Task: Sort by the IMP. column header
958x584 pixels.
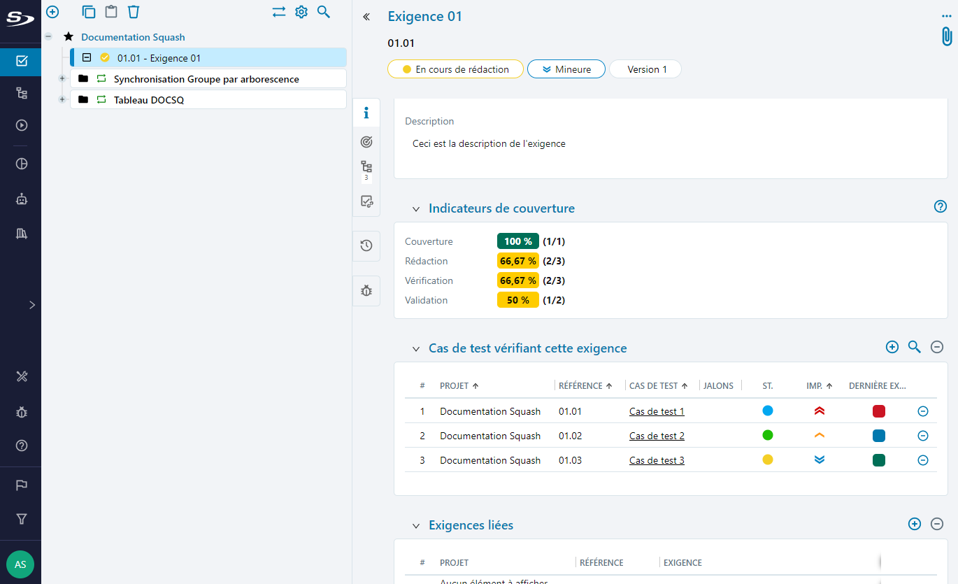Action: 820,385
